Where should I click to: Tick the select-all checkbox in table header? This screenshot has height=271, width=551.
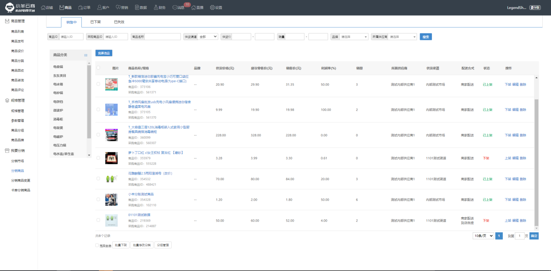pyautogui.click(x=98, y=68)
